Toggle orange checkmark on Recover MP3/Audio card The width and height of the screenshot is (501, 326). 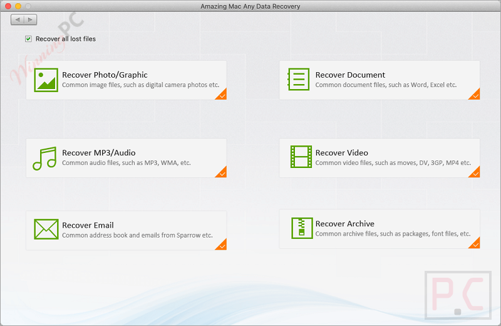click(222, 172)
